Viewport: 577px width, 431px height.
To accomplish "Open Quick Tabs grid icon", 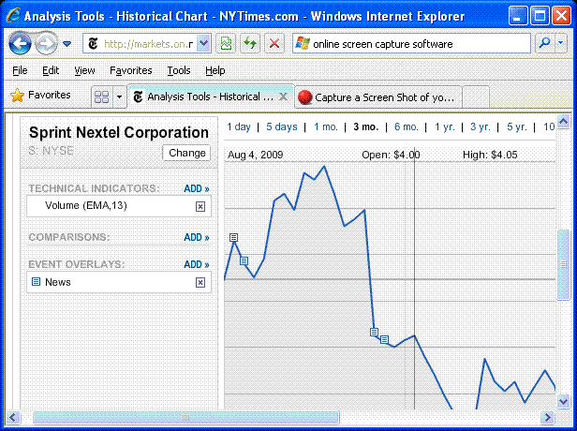I will coord(101,97).
